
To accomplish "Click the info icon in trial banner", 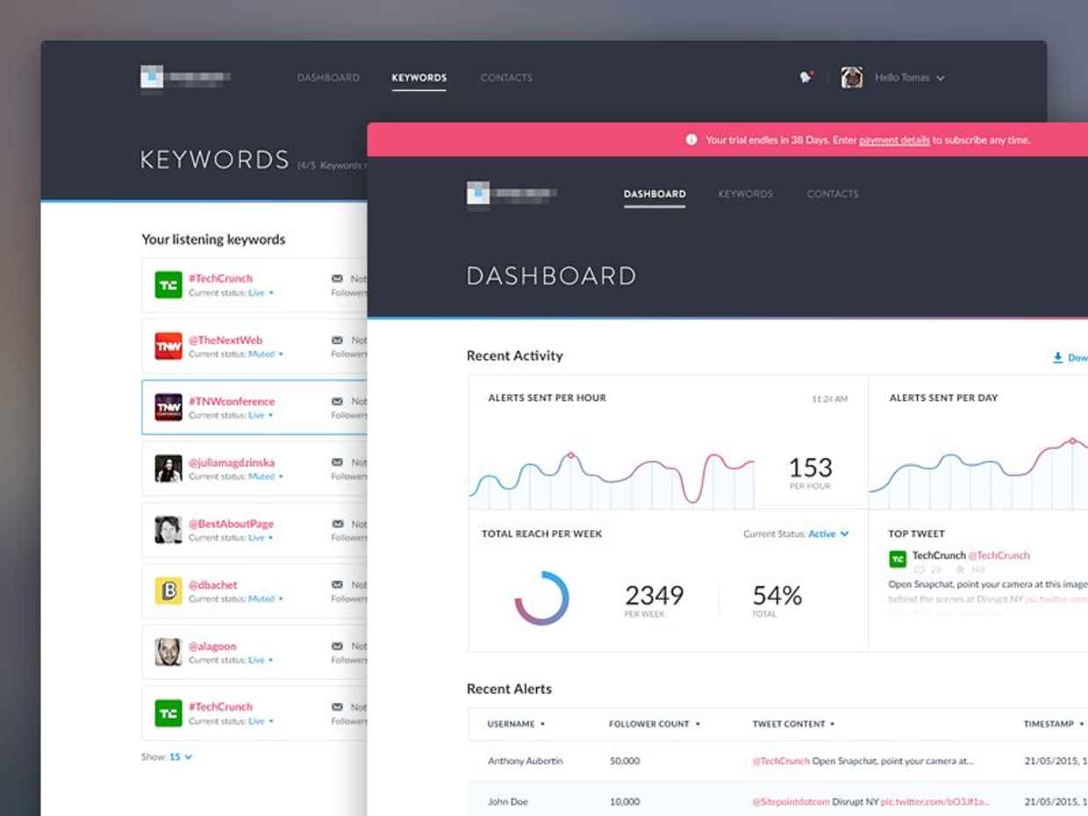I will pos(691,140).
